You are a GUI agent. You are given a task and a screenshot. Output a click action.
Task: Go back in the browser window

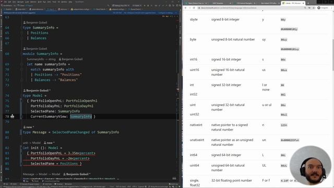pos(186,8)
